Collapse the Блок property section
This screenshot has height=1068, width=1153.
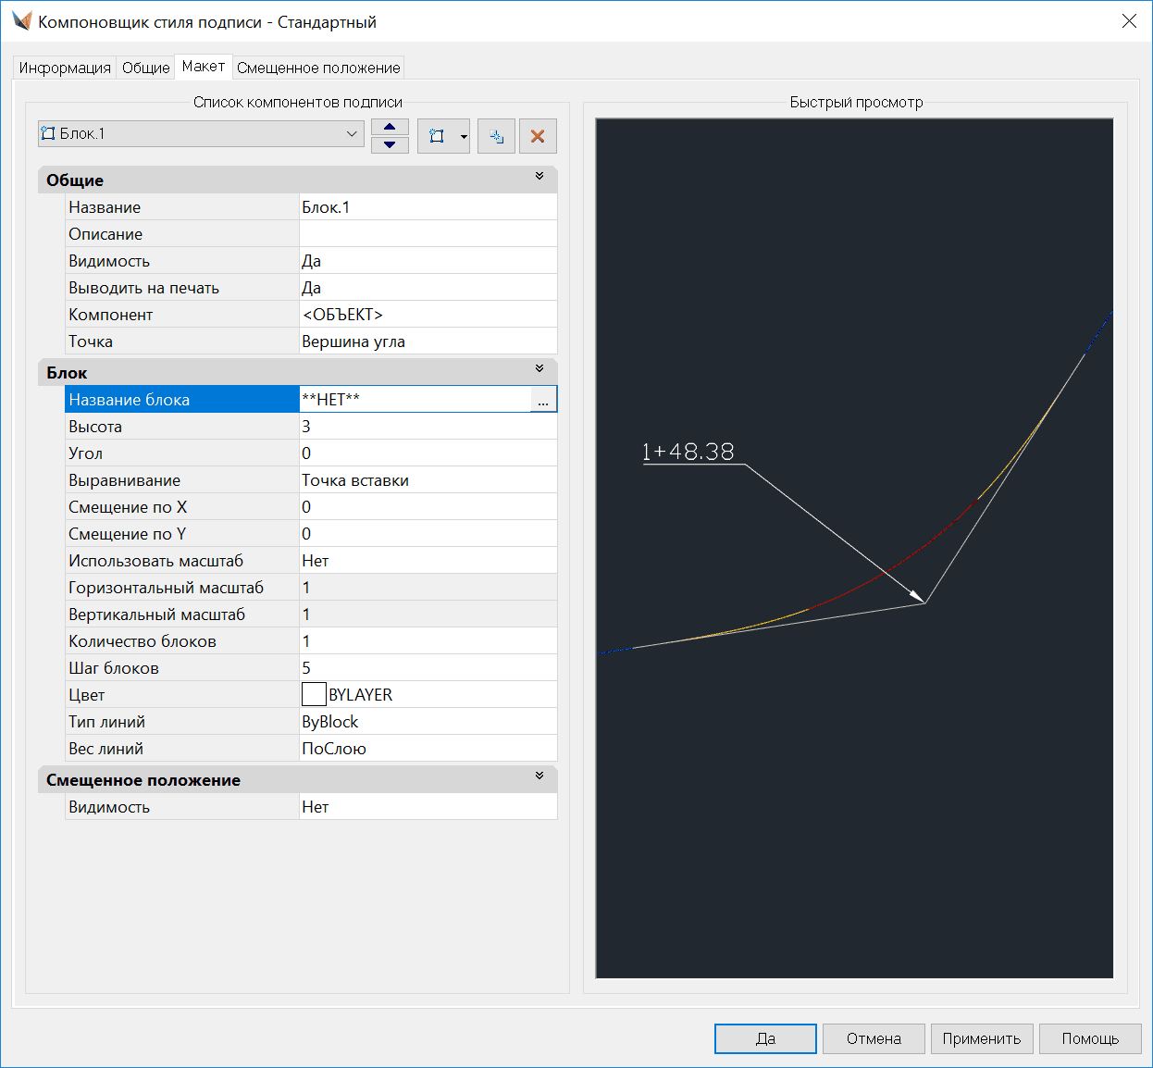[539, 369]
